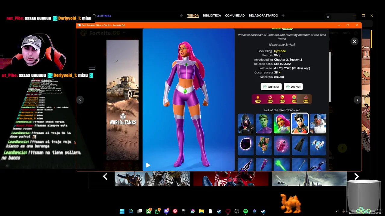
Task: Open the Windows Start menu
Action: (x=122, y=211)
